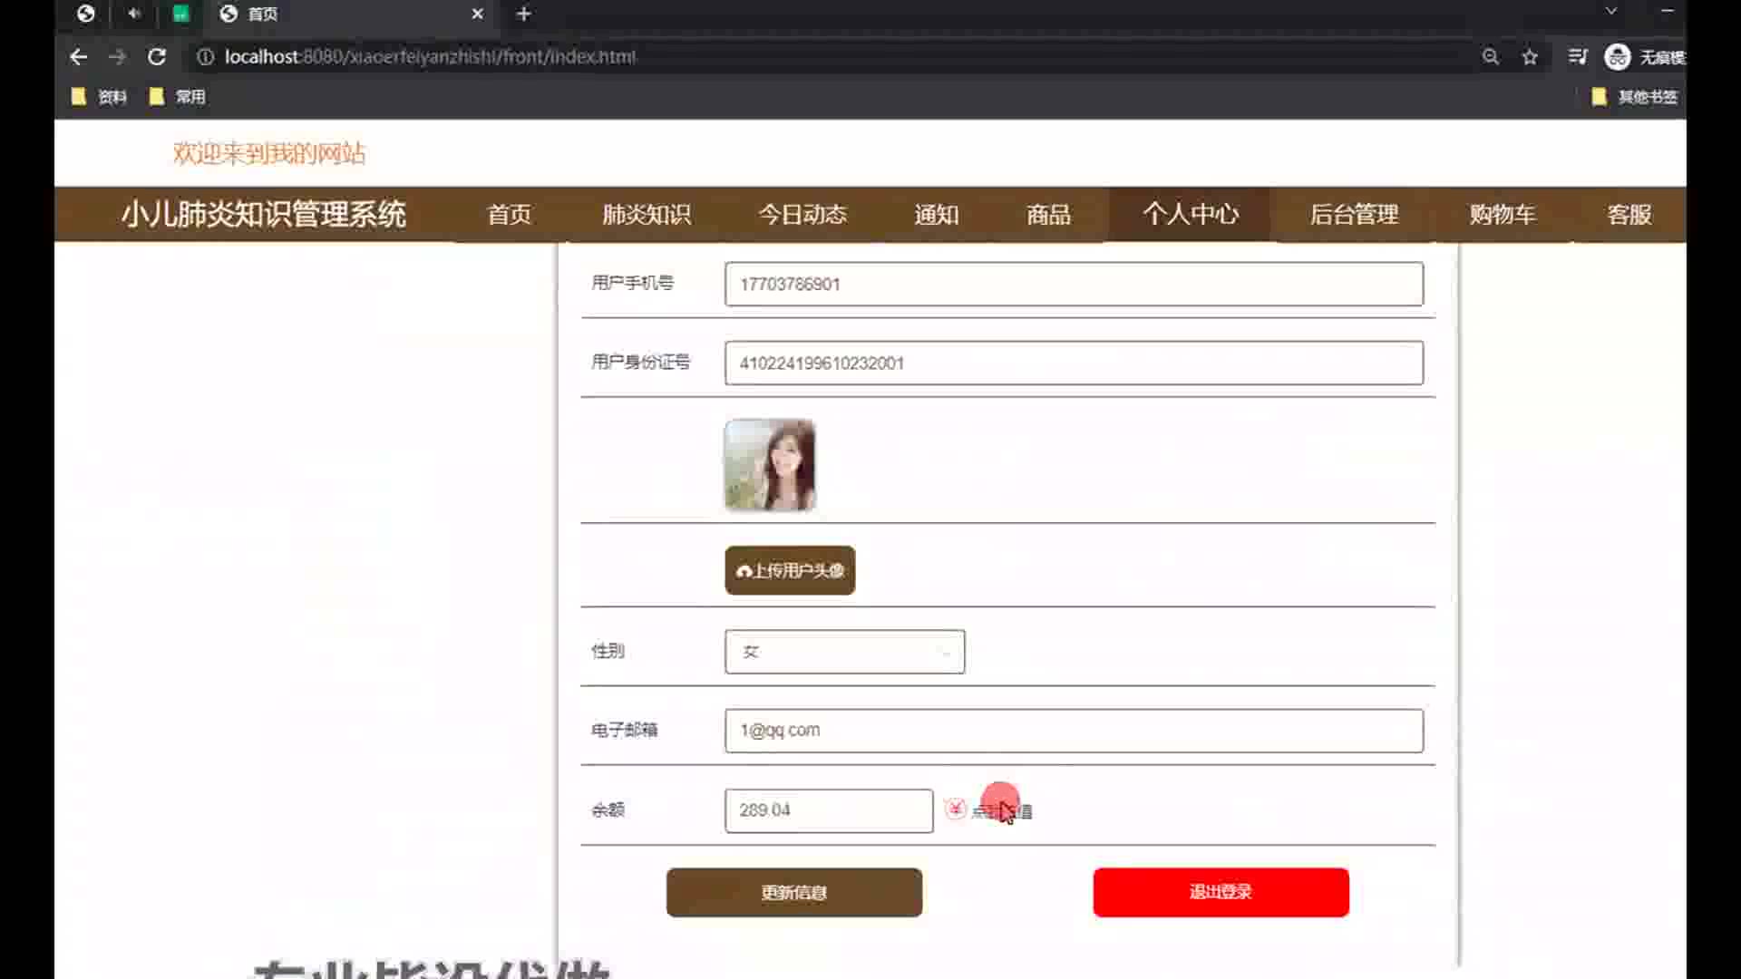Image resolution: width=1741 pixels, height=979 pixels.
Task: Open the 购物车 navigation item
Action: click(x=1502, y=215)
